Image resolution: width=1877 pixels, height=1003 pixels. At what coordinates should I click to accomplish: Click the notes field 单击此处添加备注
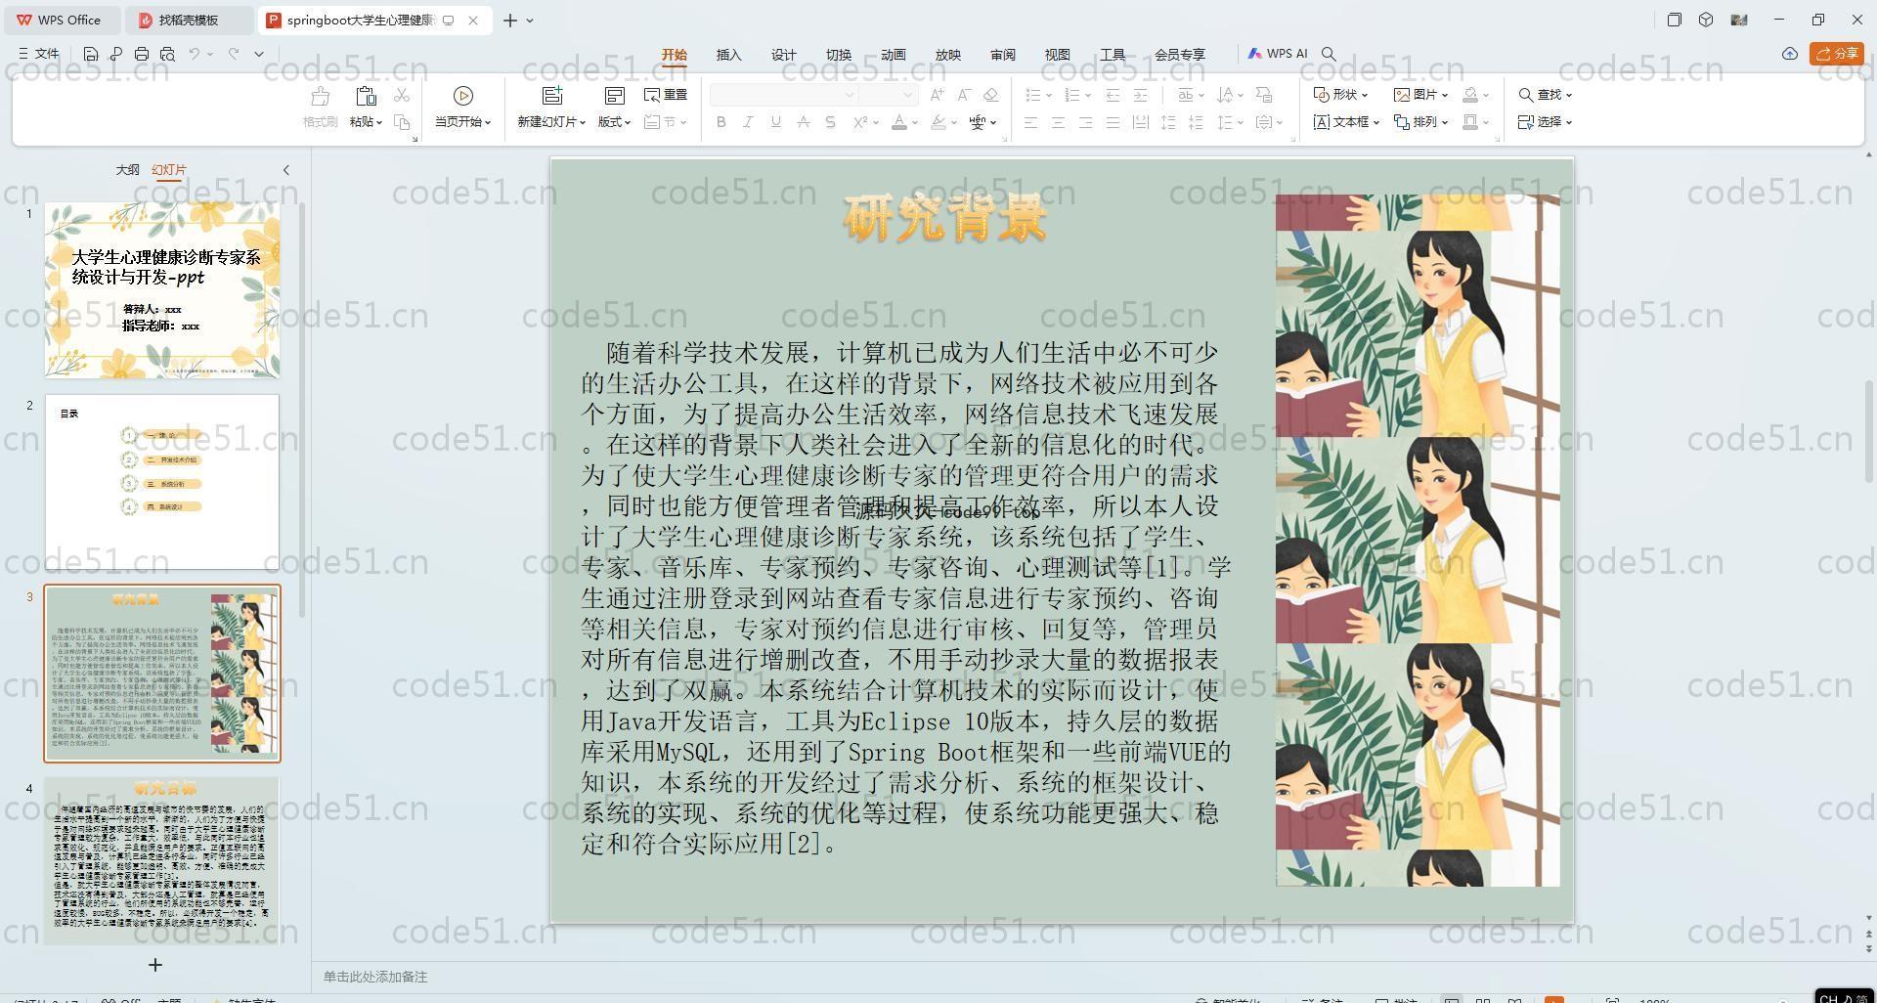pos(375,977)
